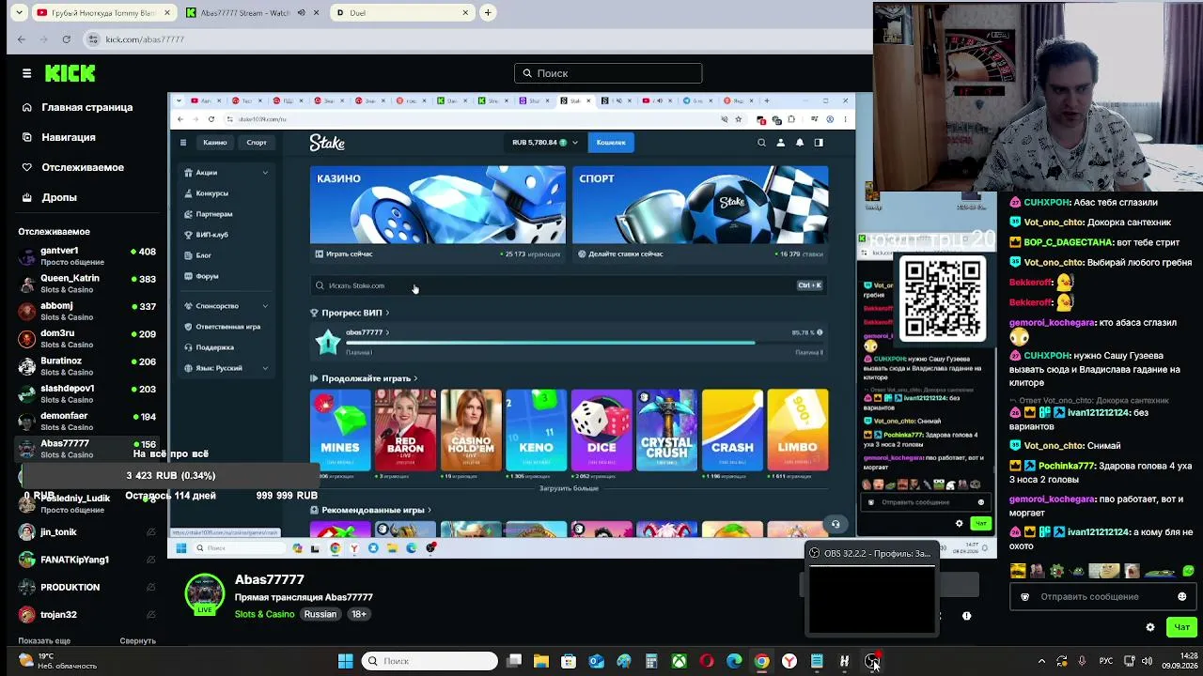
Task: Click the Kick search field
Action: pos(608,73)
